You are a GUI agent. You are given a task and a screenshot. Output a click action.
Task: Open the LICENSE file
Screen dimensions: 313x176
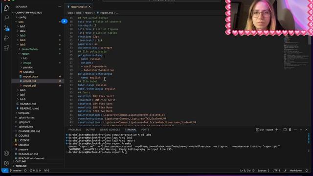(x=24, y=140)
